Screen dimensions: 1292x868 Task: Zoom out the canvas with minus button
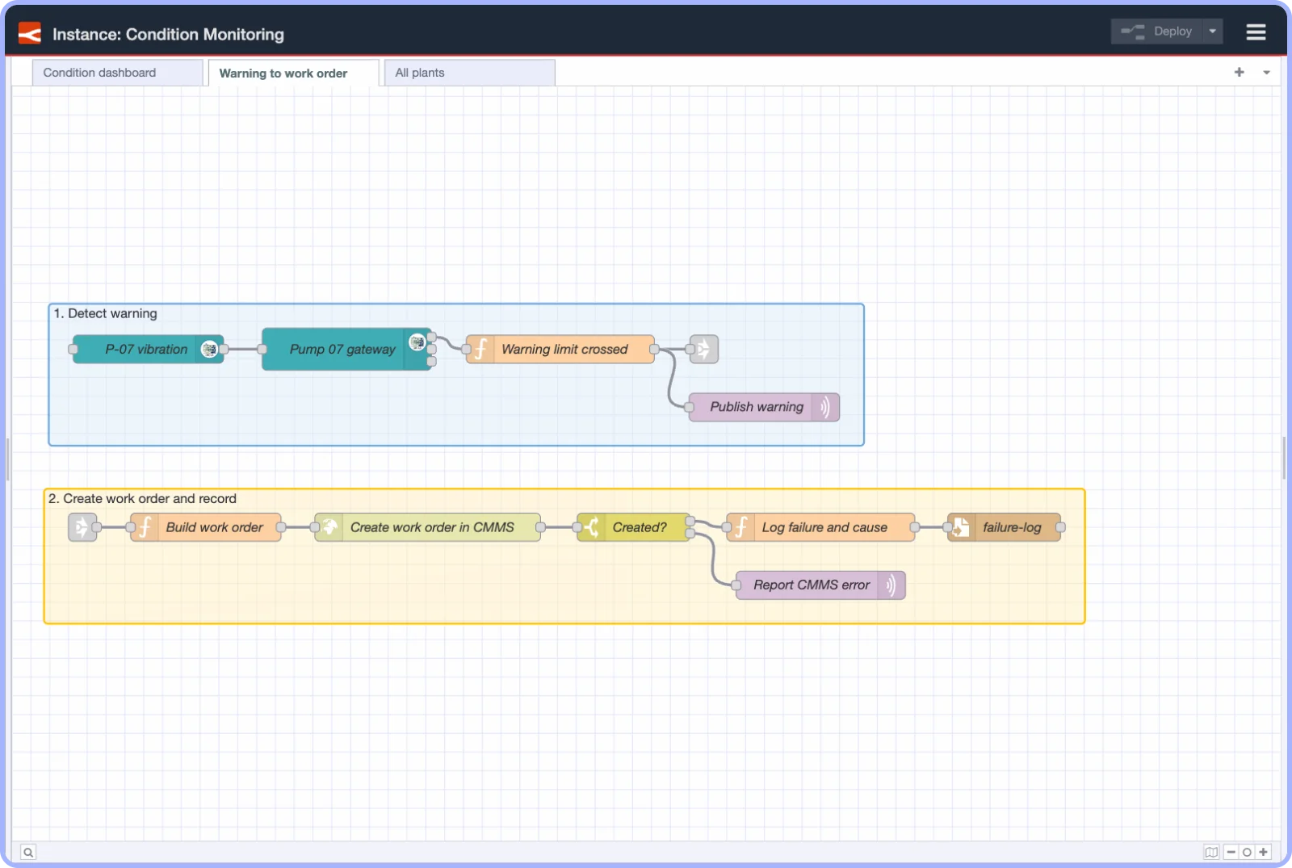[x=1231, y=852]
